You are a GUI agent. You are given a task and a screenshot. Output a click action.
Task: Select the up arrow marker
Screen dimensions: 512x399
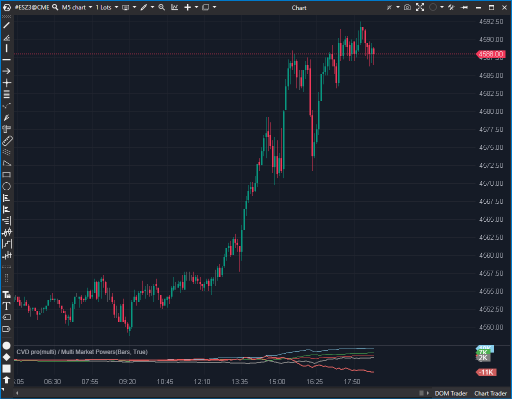(x=6, y=380)
